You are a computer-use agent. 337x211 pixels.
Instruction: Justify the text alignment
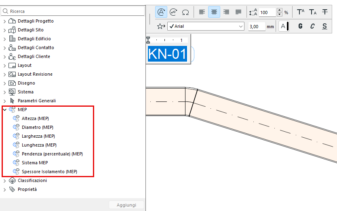(238, 12)
